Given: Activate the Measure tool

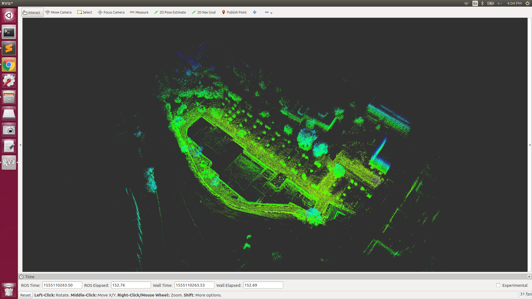Looking at the screenshot, I should coord(139,12).
